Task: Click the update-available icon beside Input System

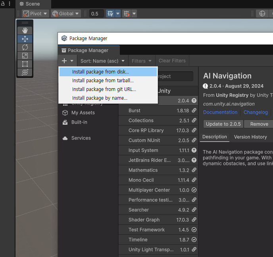Action: 194,150
